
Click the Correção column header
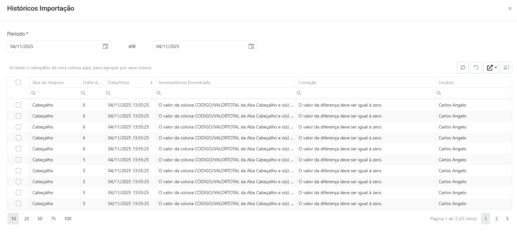pyautogui.click(x=308, y=82)
